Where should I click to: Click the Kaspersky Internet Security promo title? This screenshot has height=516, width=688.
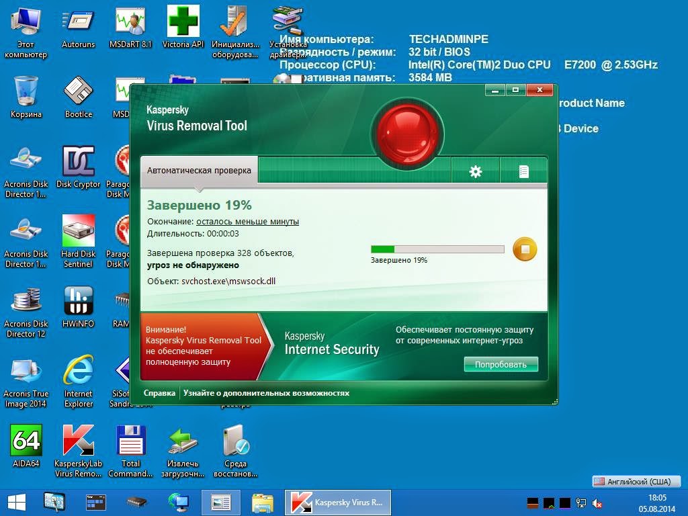pyautogui.click(x=332, y=343)
